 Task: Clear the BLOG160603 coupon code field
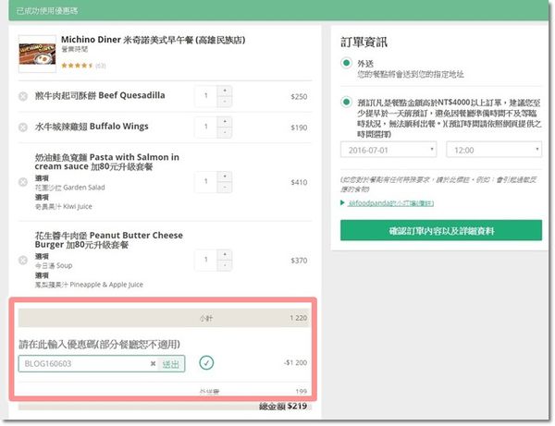[x=153, y=364]
